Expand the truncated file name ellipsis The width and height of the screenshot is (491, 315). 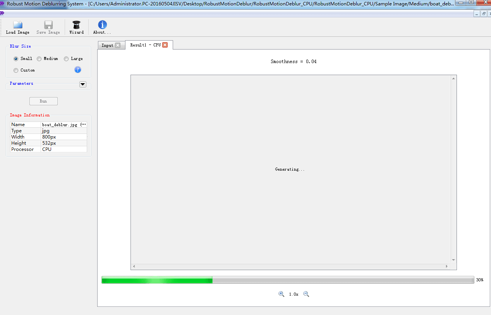pos(83,125)
